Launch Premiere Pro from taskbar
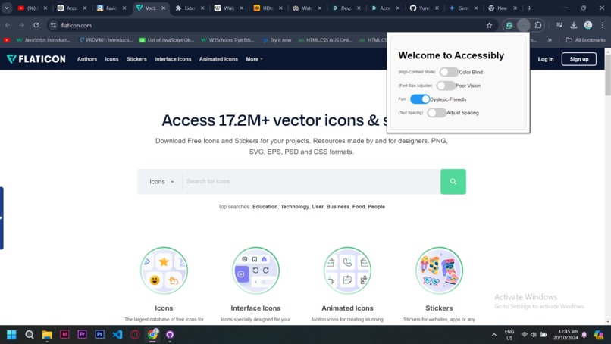611x344 pixels. click(x=82, y=334)
